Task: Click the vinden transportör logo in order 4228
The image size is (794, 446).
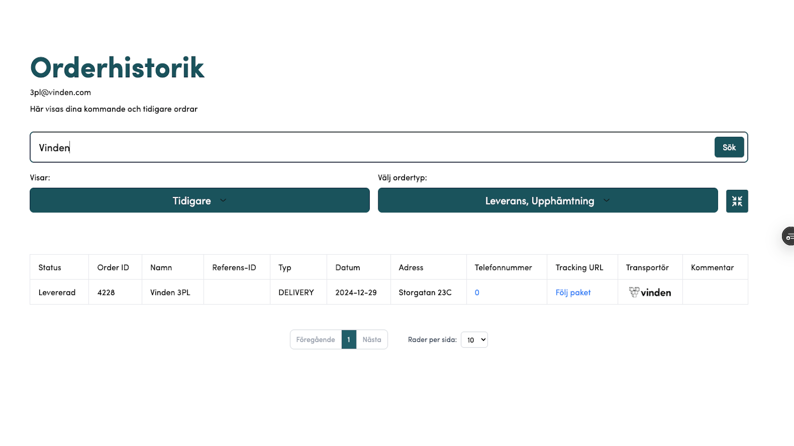Action: click(650, 292)
